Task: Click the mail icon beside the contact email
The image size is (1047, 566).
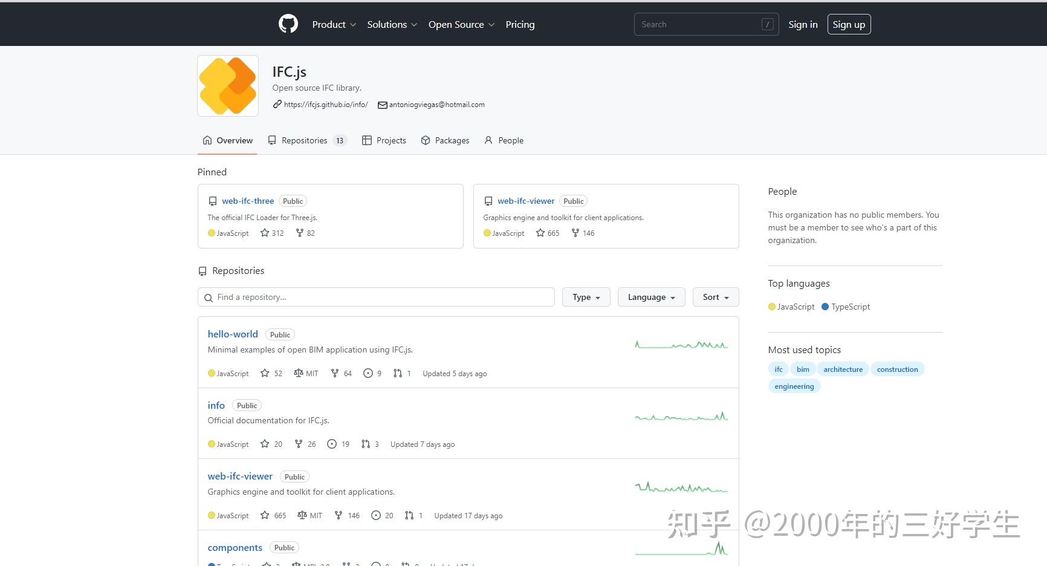Action: (382, 105)
